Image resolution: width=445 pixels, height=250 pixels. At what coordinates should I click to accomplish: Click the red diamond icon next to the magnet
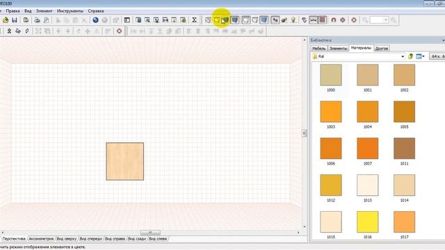click(x=343, y=20)
